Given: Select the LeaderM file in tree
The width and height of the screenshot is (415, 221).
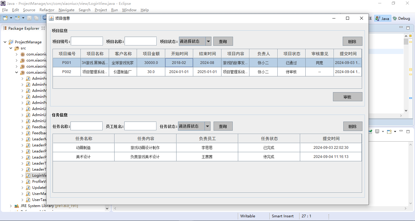Looking at the screenshot, I should click(x=39, y=139).
